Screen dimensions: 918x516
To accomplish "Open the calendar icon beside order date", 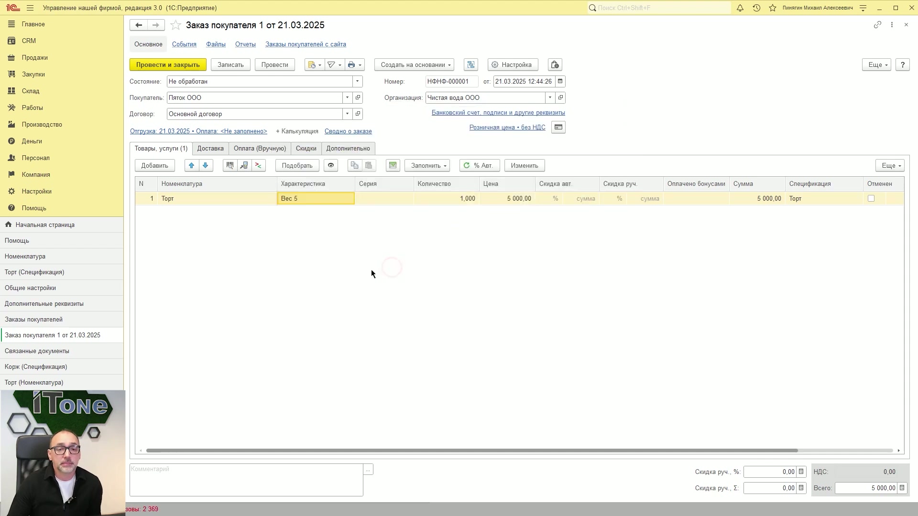I will (560, 81).
